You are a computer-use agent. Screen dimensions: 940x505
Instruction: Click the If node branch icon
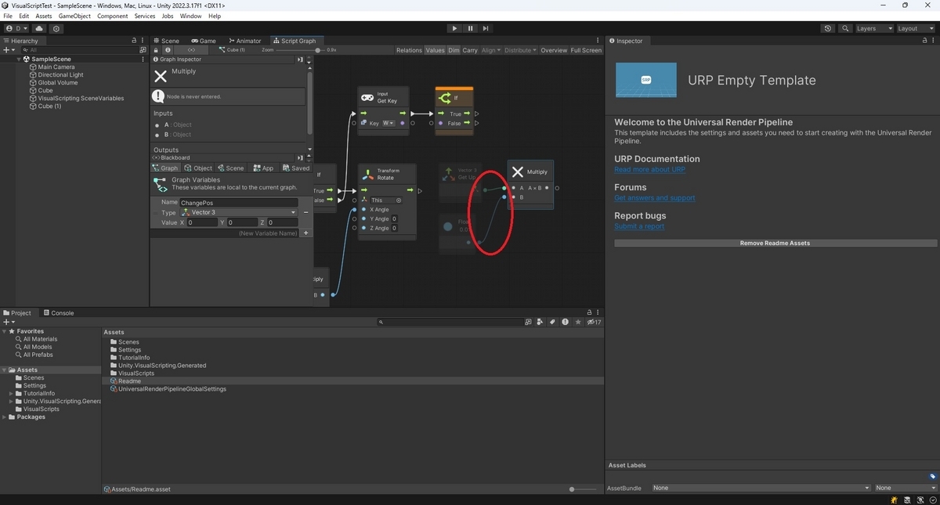pos(445,98)
